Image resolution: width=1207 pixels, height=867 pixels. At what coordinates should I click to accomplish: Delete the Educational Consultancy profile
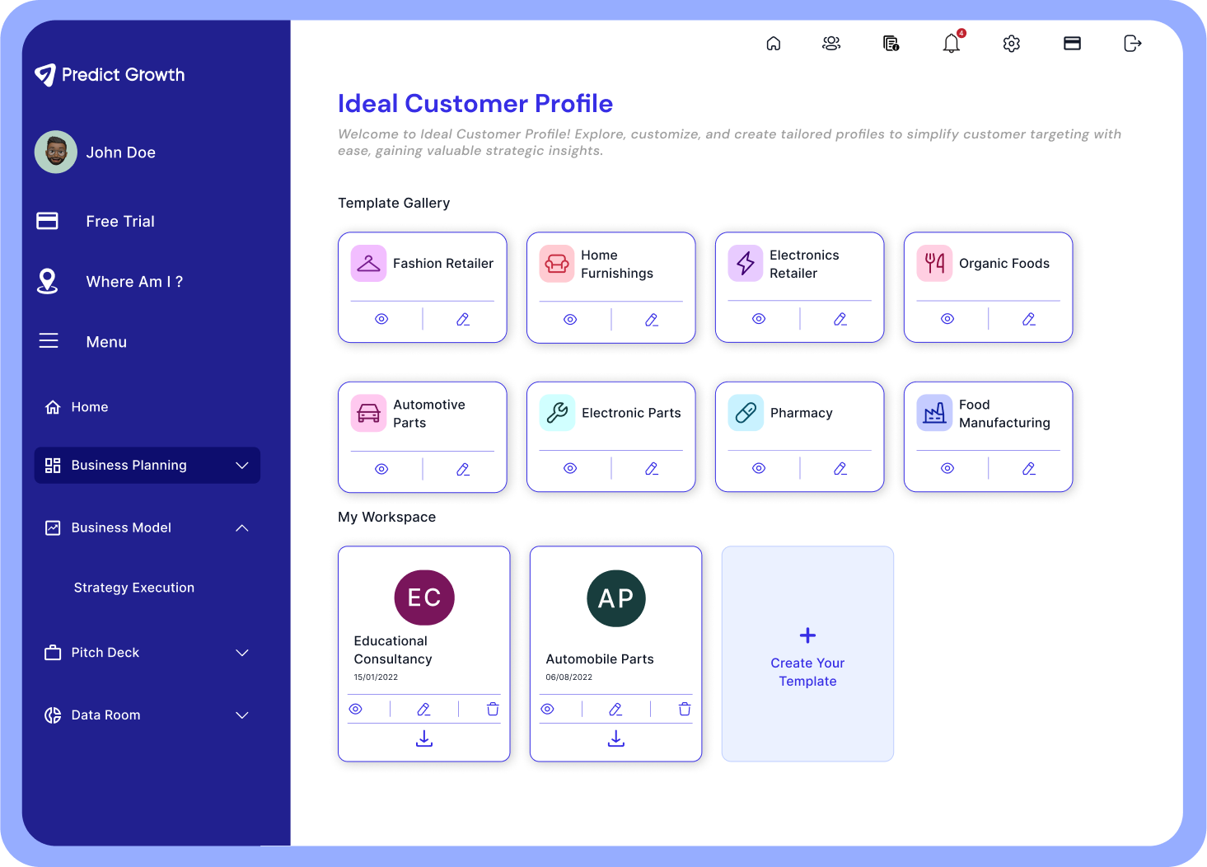click(493, 709)
